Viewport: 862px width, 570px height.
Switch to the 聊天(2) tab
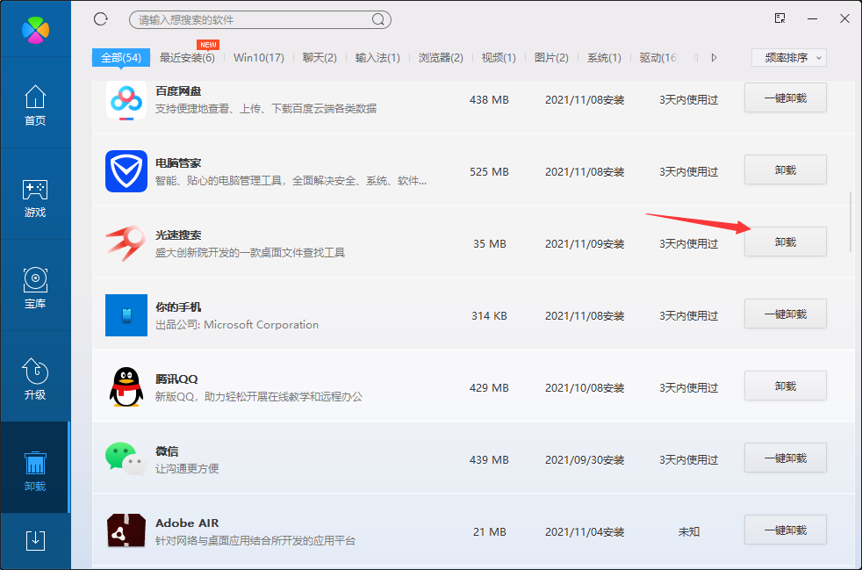click(x=320, y=58)
